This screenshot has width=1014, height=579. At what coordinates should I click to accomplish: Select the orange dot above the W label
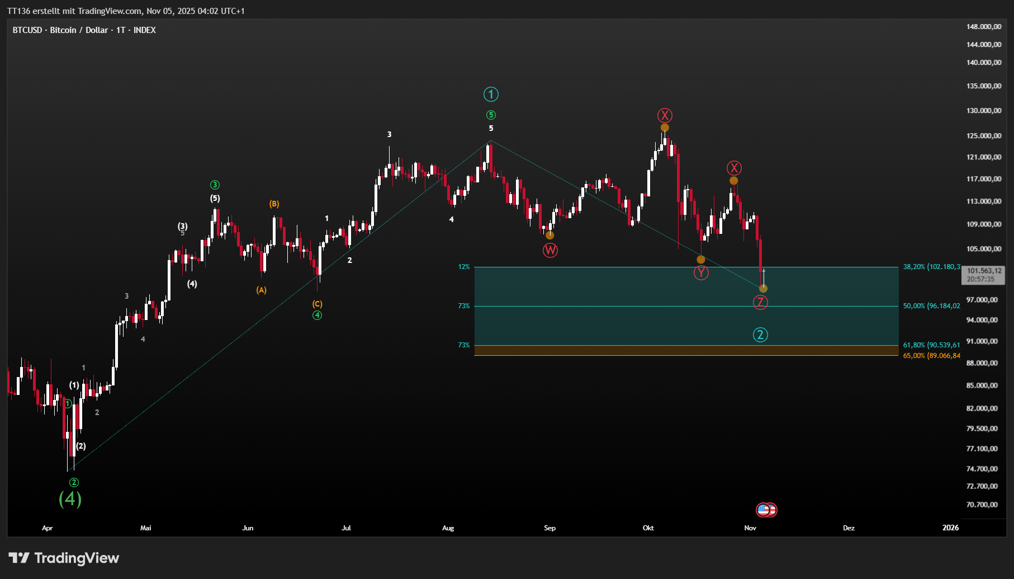[x=550, y=235]
